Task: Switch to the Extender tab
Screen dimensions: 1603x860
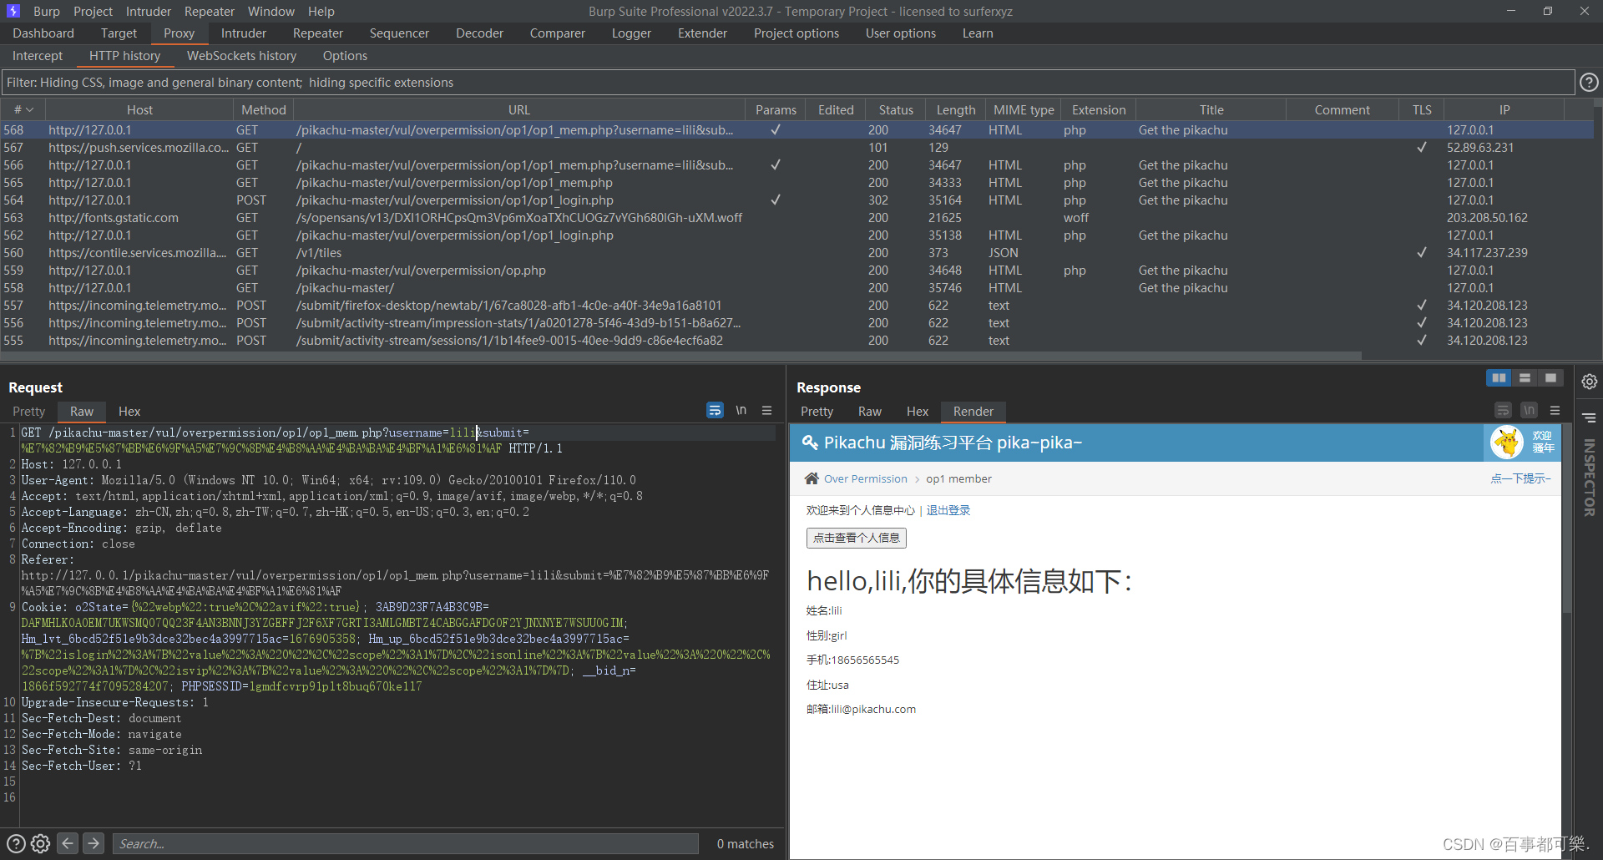Action: point(702,33)
